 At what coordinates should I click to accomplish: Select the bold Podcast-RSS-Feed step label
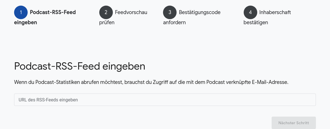pos(53,12)
